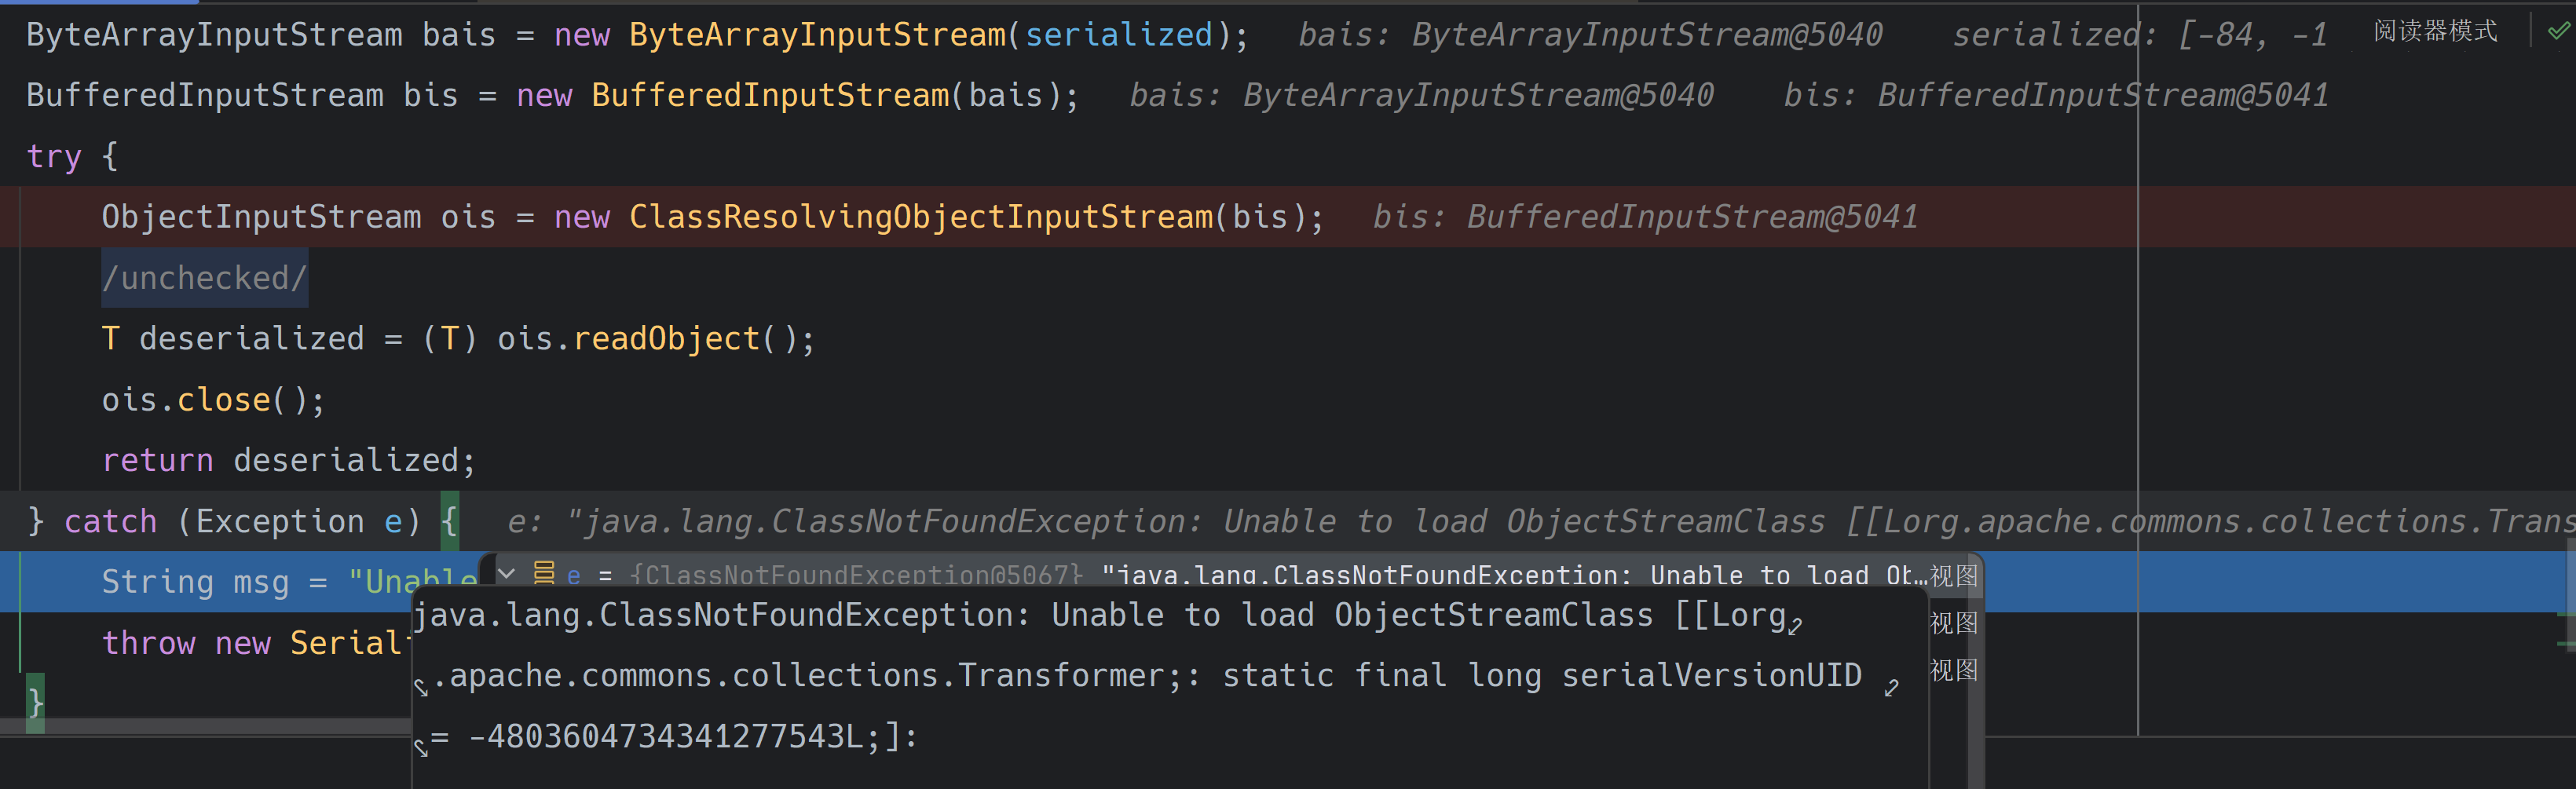Viewport: 2576px width, 789px height.
Task: Open the second 视图 link
Action: 1953,623
